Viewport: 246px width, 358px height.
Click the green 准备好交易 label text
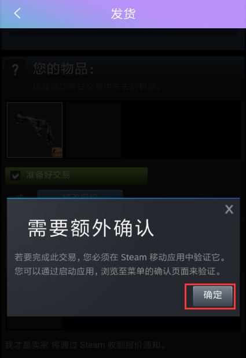tap(48, 175)
